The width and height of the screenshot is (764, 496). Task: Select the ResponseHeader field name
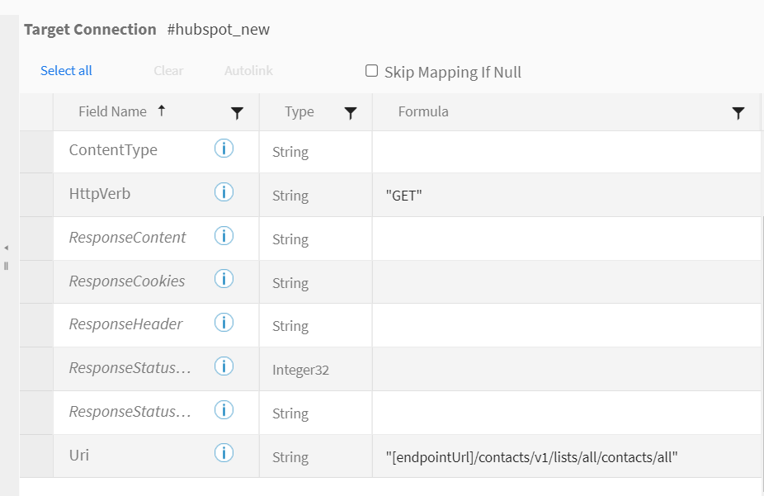coord(125,324)
